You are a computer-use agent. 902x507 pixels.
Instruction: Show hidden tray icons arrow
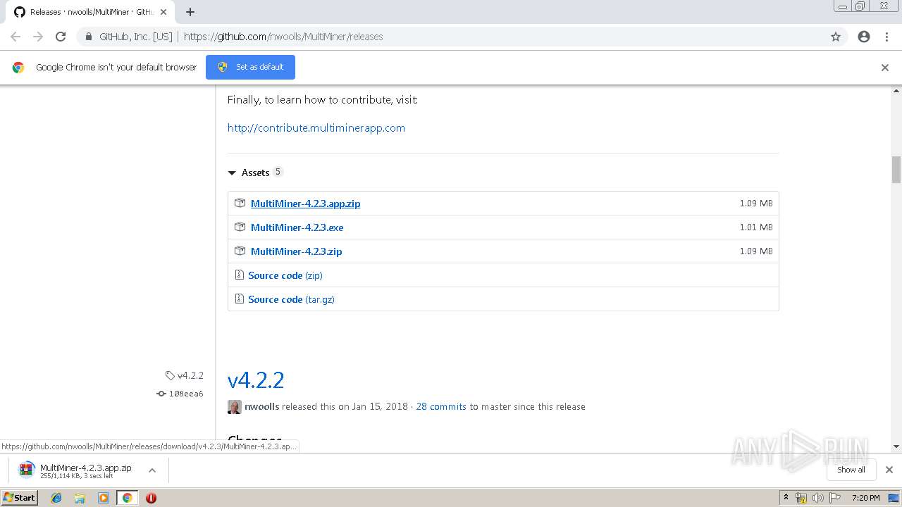click(x=786, y=498)
